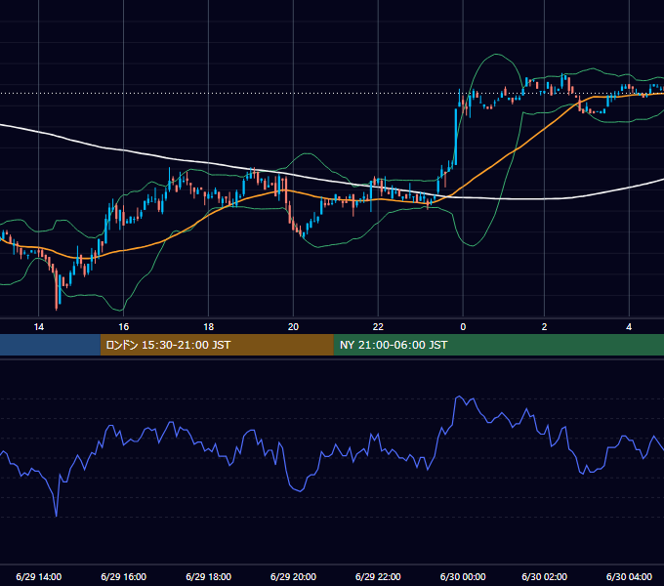Click the 6/30 02:00 date label
This screenshot has height=586, width=664.
click(544, 576)
